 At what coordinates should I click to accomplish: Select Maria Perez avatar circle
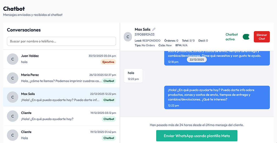(x=12, y=78)
